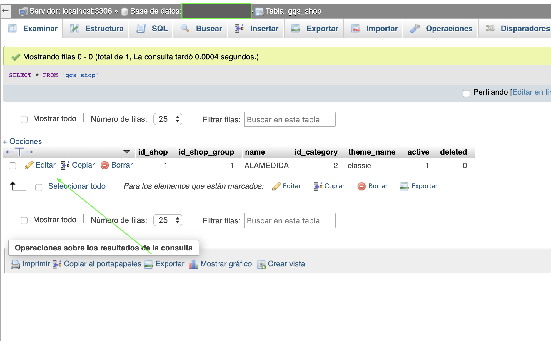Viewport: 551px width, 341px height.
Task: Enable the Perfilando checkbox
Action: click(466, 93)
